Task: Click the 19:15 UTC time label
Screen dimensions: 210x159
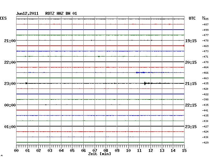Action: coord(191,41)
